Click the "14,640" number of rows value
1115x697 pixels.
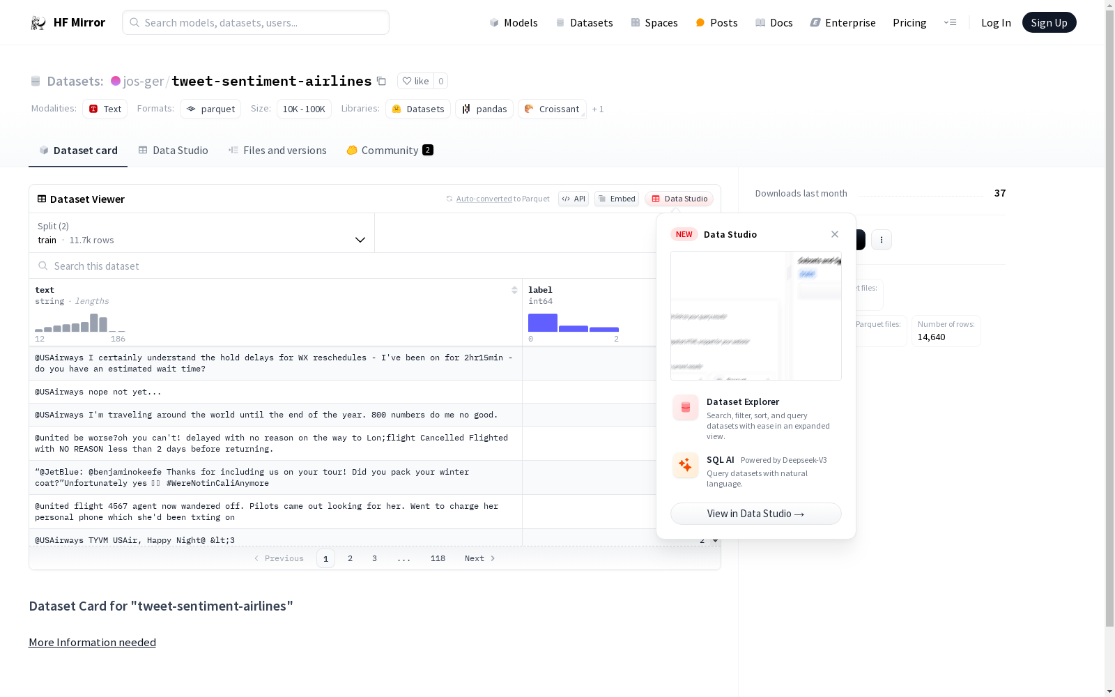coord(931,337)
